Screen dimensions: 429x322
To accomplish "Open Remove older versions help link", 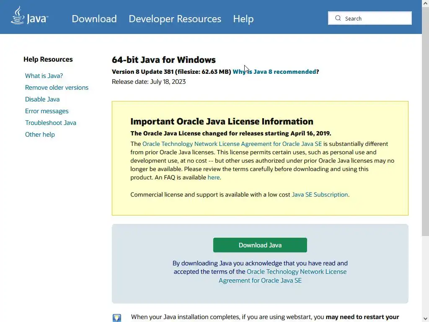I will click(x=57, y=88).
